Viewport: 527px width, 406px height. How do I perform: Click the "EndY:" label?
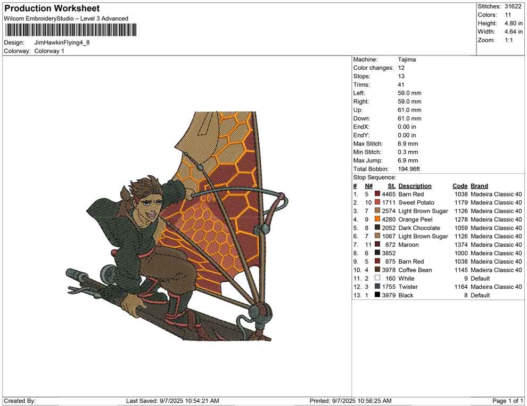click(361, 135)
